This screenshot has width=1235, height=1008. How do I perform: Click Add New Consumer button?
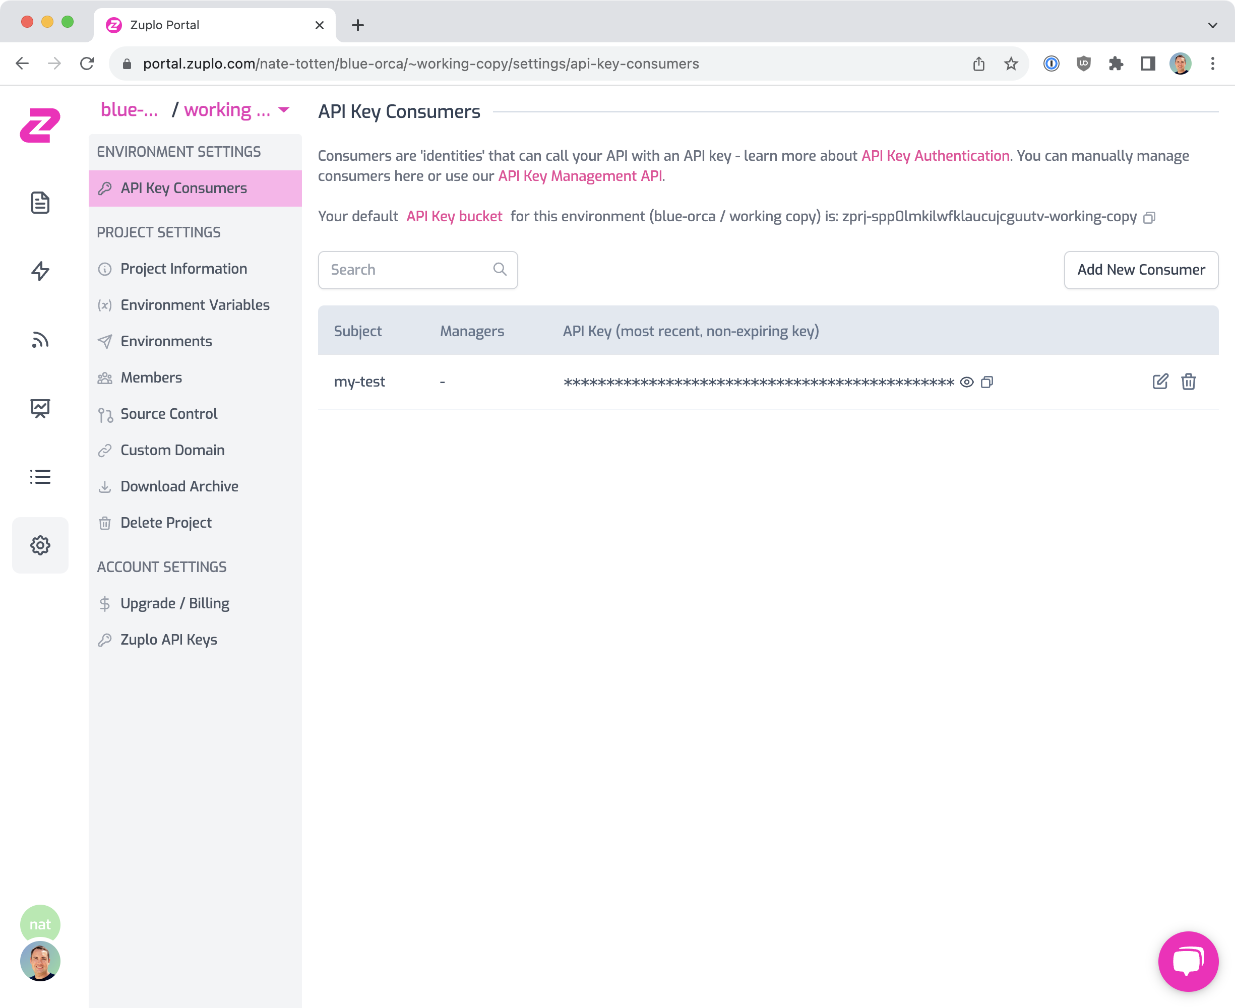click(x=1140, y=270)
